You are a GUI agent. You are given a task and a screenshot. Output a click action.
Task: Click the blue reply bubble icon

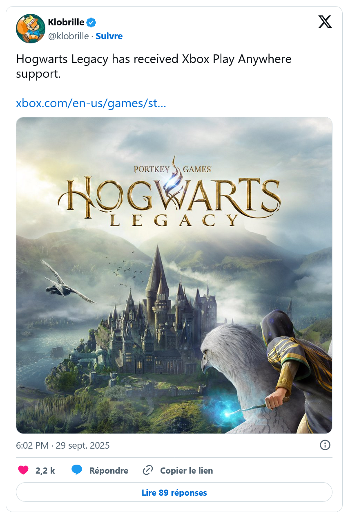coord(77,470)
